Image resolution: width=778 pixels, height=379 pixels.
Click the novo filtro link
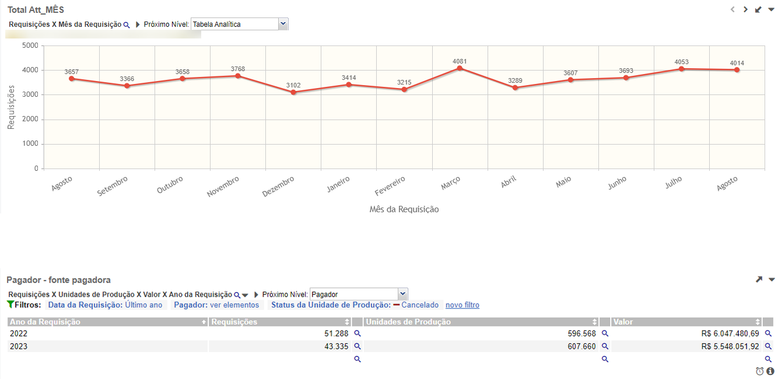(462, 305)
